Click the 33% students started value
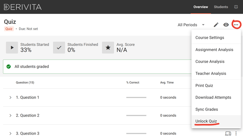 point(26,50)
